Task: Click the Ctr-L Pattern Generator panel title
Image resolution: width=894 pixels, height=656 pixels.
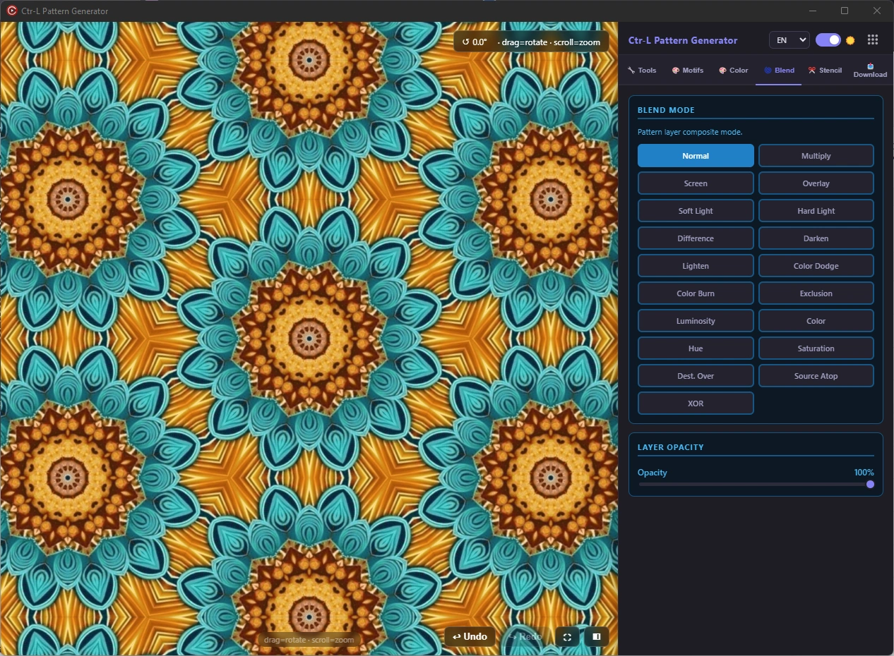Action: [x=683, y=40]
